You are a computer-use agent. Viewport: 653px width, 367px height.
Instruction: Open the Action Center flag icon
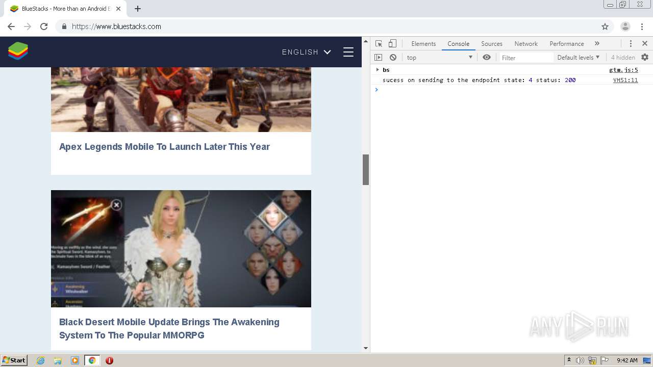click(x=604, y=360)
